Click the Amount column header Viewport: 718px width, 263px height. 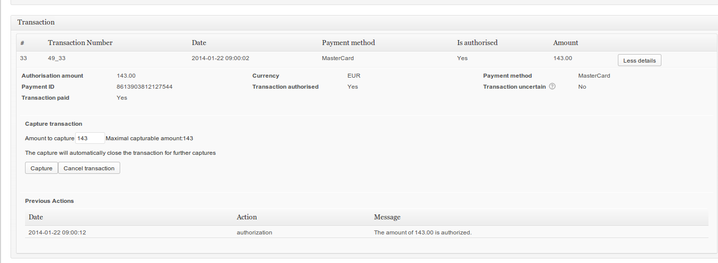click(565, 43)
